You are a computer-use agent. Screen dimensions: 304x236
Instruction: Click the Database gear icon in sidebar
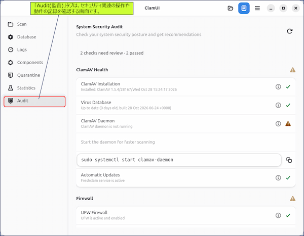coord(11,37)
